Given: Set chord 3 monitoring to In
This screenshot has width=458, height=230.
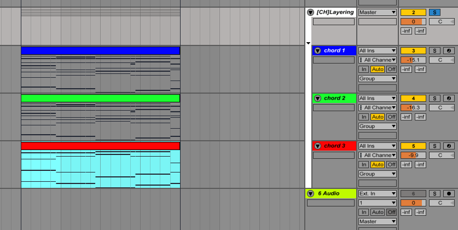Looking at the screenshot, I should (364, 164).
